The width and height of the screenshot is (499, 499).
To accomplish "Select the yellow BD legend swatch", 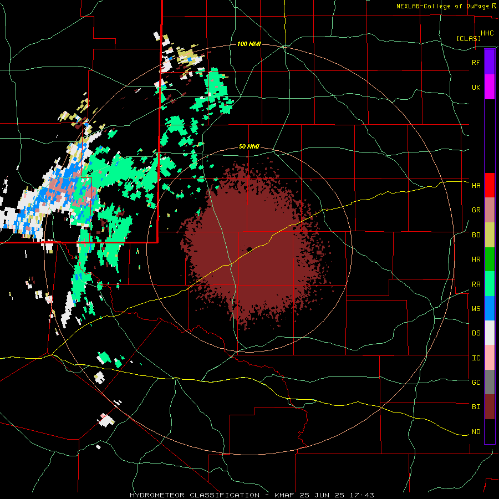I will click(x=490, y=235).
